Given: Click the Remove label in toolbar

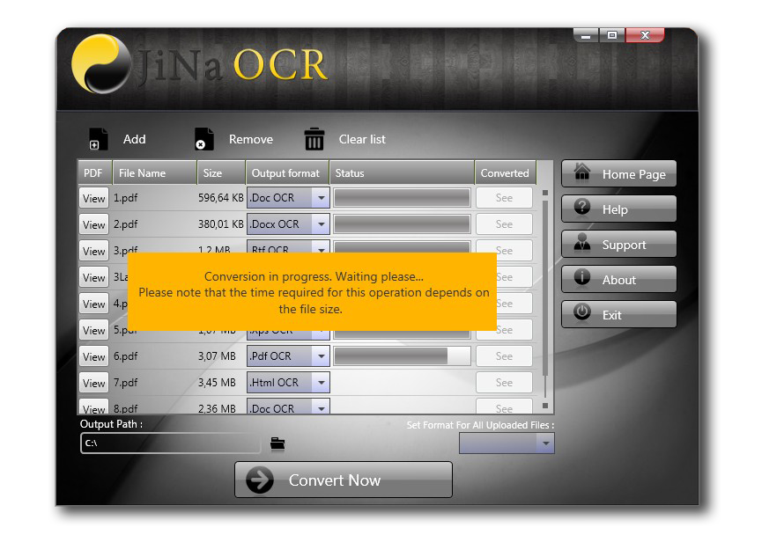Looking at the screenshot, I should 251,139.
